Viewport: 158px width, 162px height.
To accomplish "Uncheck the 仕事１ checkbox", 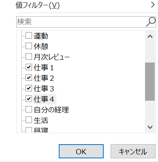I will (29, 67).
